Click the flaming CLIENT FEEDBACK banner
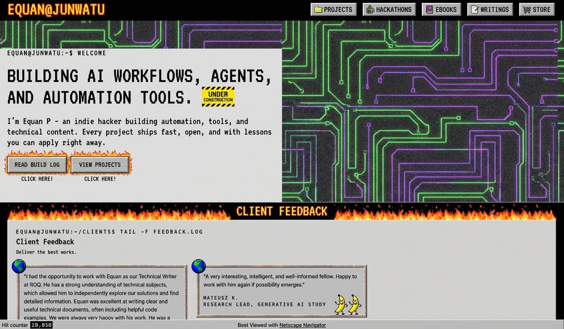The image size is (564, 329). [282, 211]
